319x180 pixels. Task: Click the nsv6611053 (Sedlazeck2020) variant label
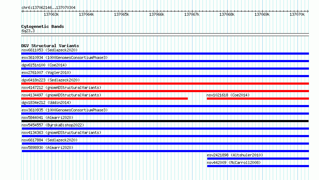pyautogui.click(x=49, y=50)
